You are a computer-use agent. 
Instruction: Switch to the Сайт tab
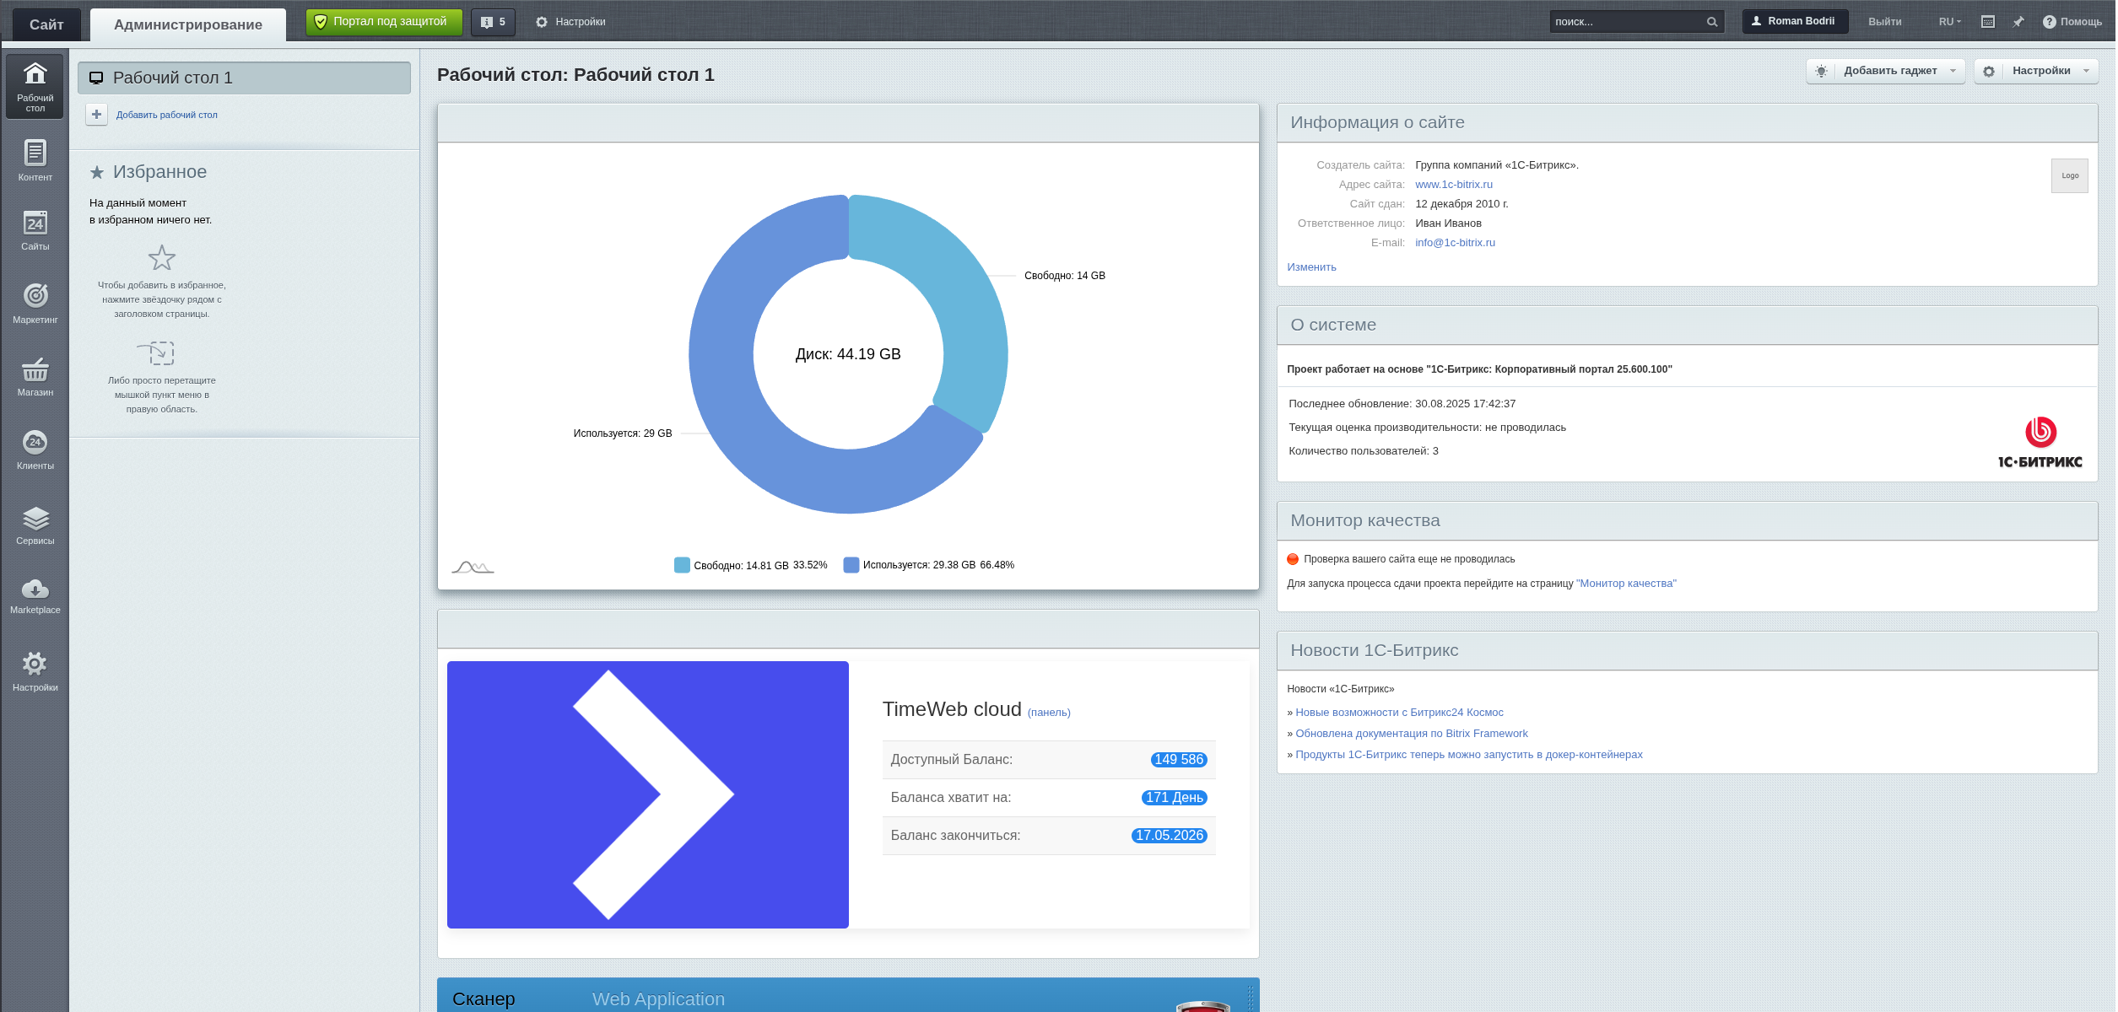click(x=46, y=24)
